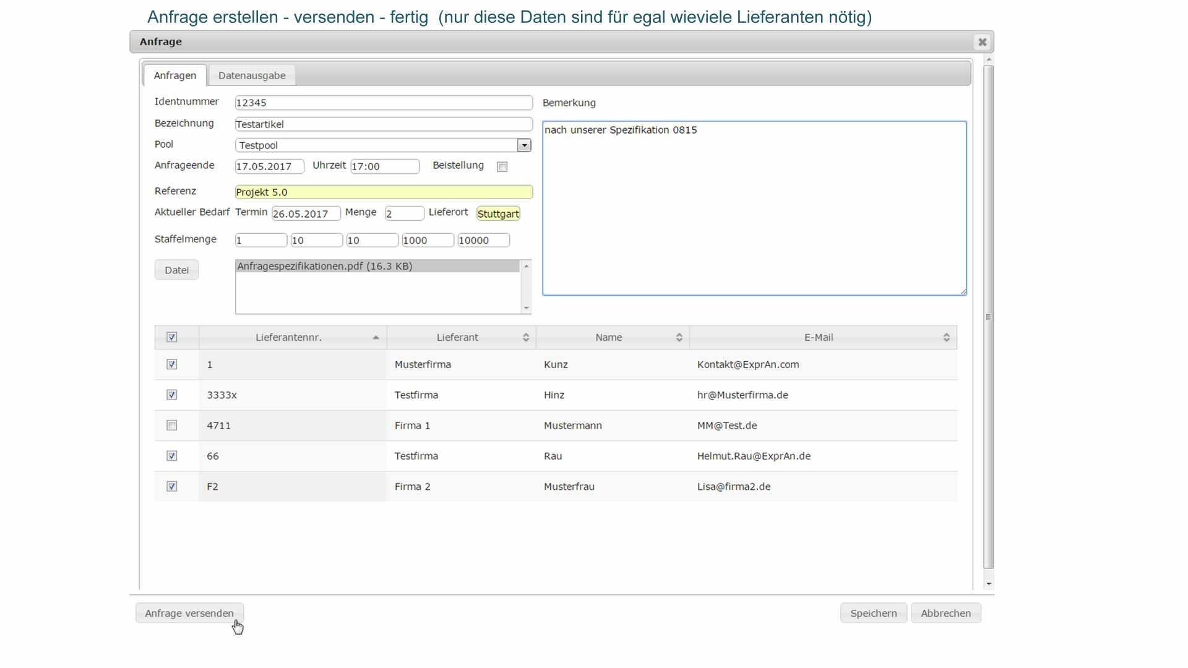Click the Menge field with value 2
The width and height of the screenshot is (1188, 668).
(404, 213)
